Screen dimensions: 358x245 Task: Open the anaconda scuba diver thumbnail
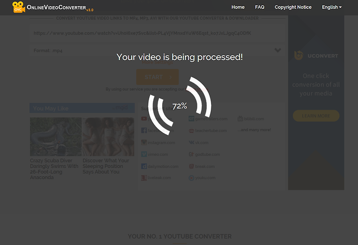pos(56,137)
